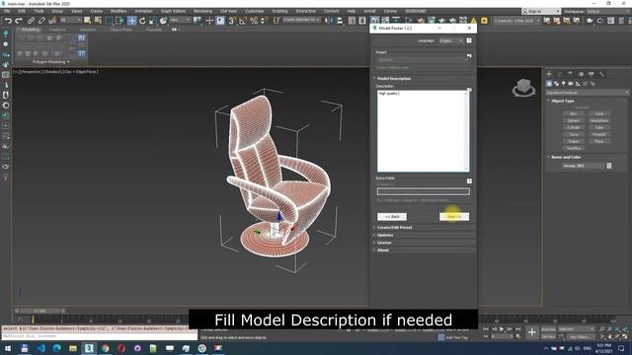Open the Create Selection Set dropdown

pyautogui.click(x=301, y=20)
